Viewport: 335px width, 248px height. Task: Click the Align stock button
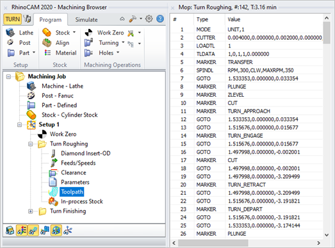(x=56, y=42)
